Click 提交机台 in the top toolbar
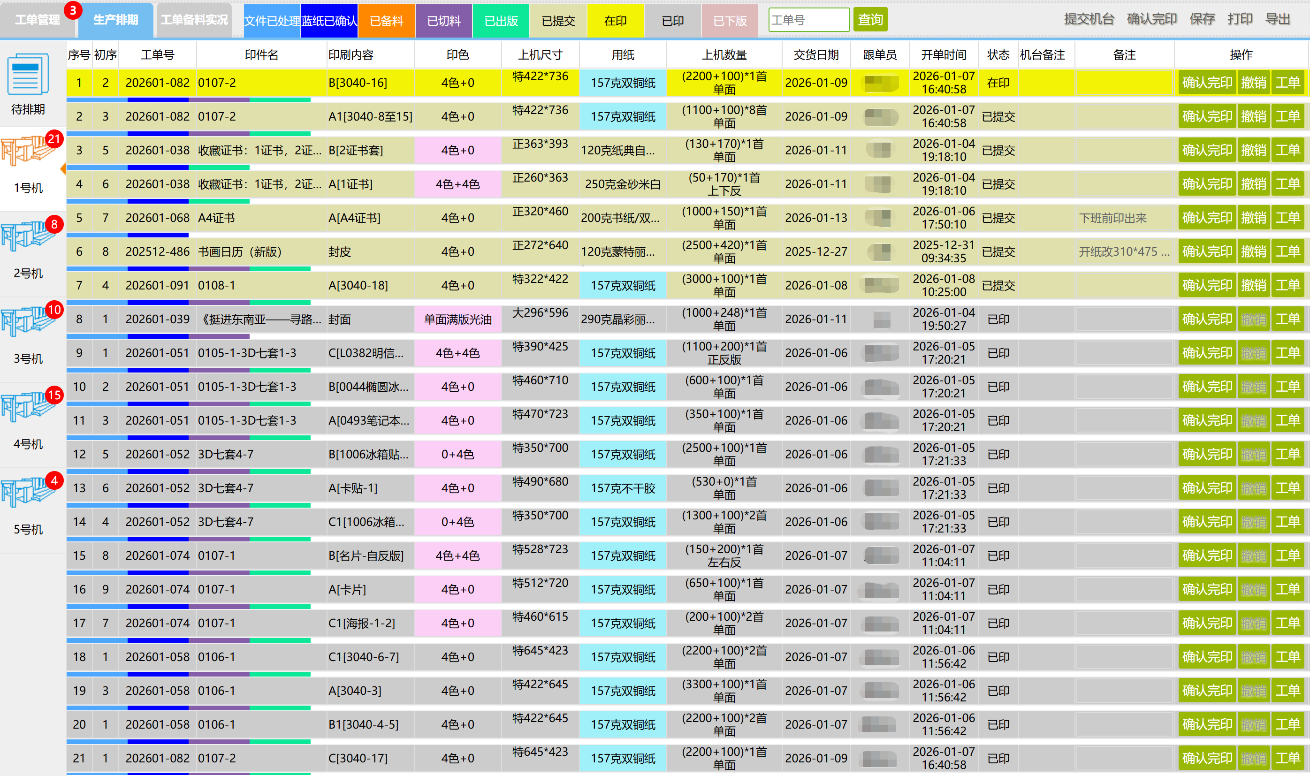Viewport: 1310px width, 776px height. 1089,19
